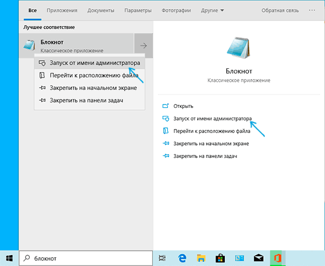This screenshot has height=266, width=325.
Task: Switch to the Все search tab
Action: coord(32,10)
